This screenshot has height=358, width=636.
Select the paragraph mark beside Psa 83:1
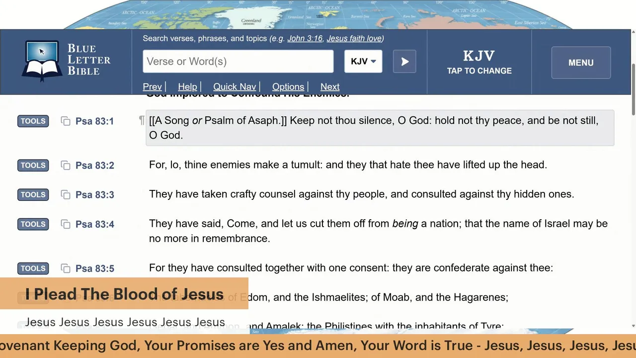tap(142, 120)
